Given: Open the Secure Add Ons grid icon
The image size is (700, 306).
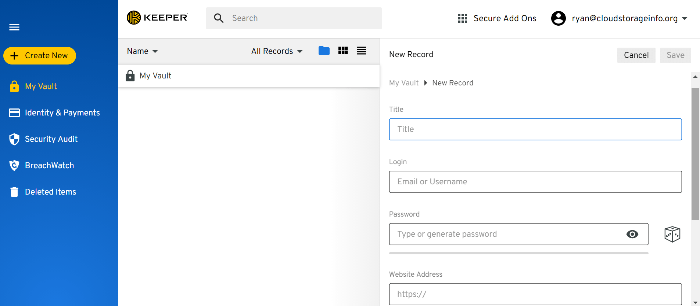Looking at the screenshot, I should [463, 18].
